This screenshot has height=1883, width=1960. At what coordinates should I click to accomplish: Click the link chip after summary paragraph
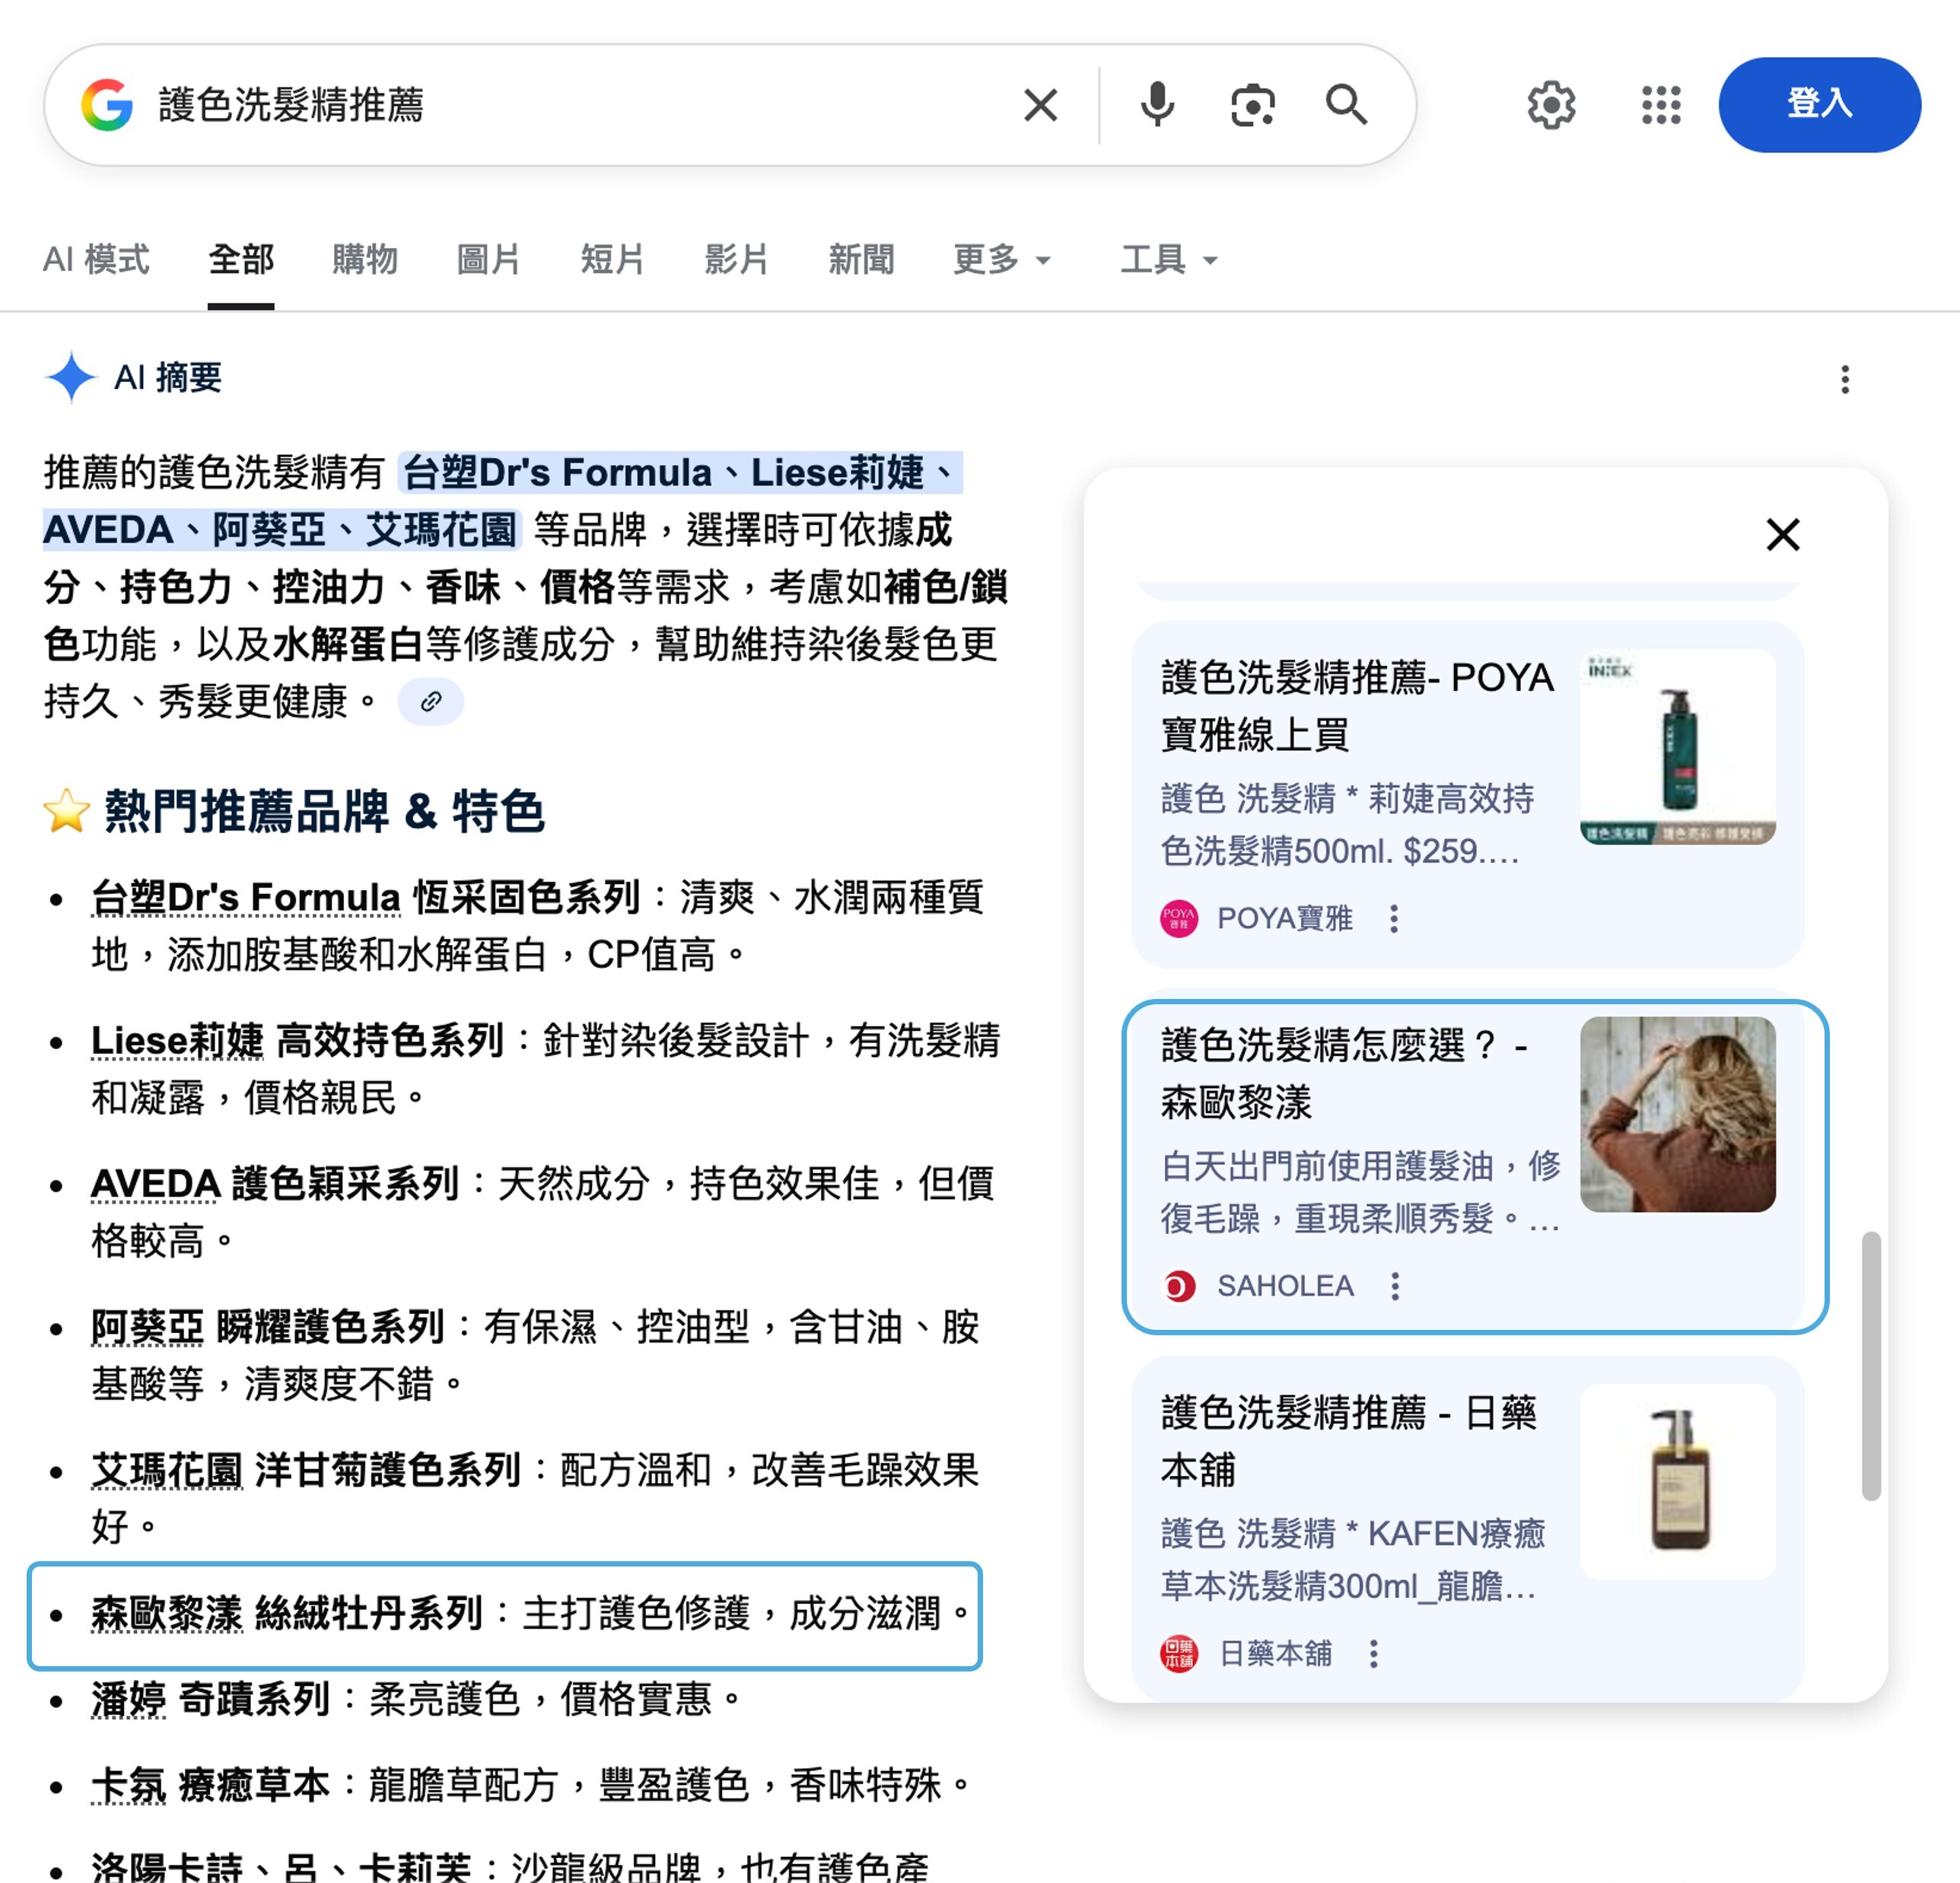(430, 701)
